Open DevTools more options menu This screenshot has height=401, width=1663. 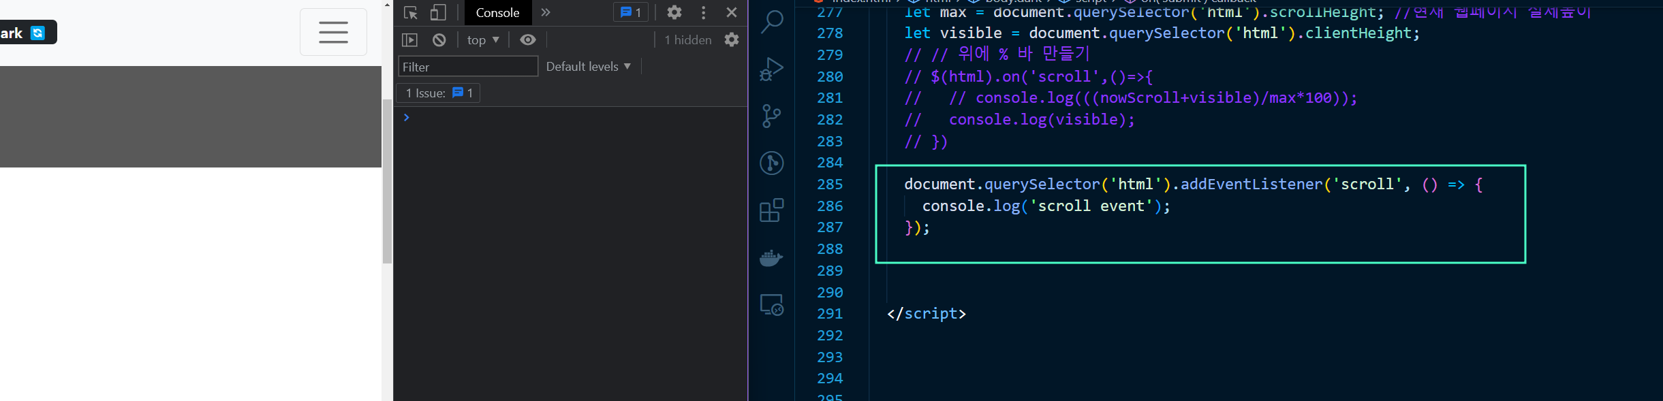click(x=704, y=12)
